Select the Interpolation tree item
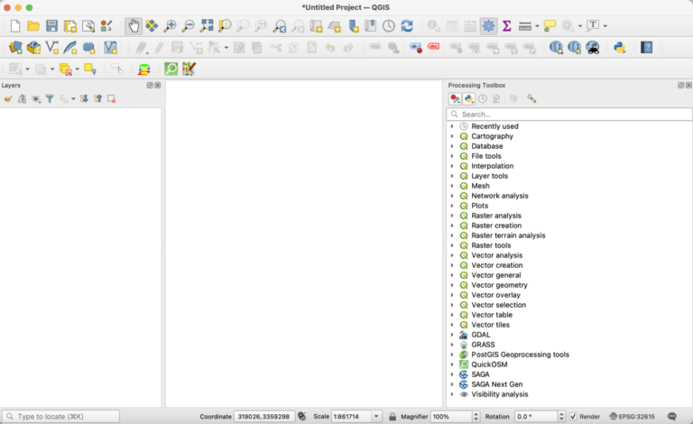693x424 pixels. pos(492,166)
